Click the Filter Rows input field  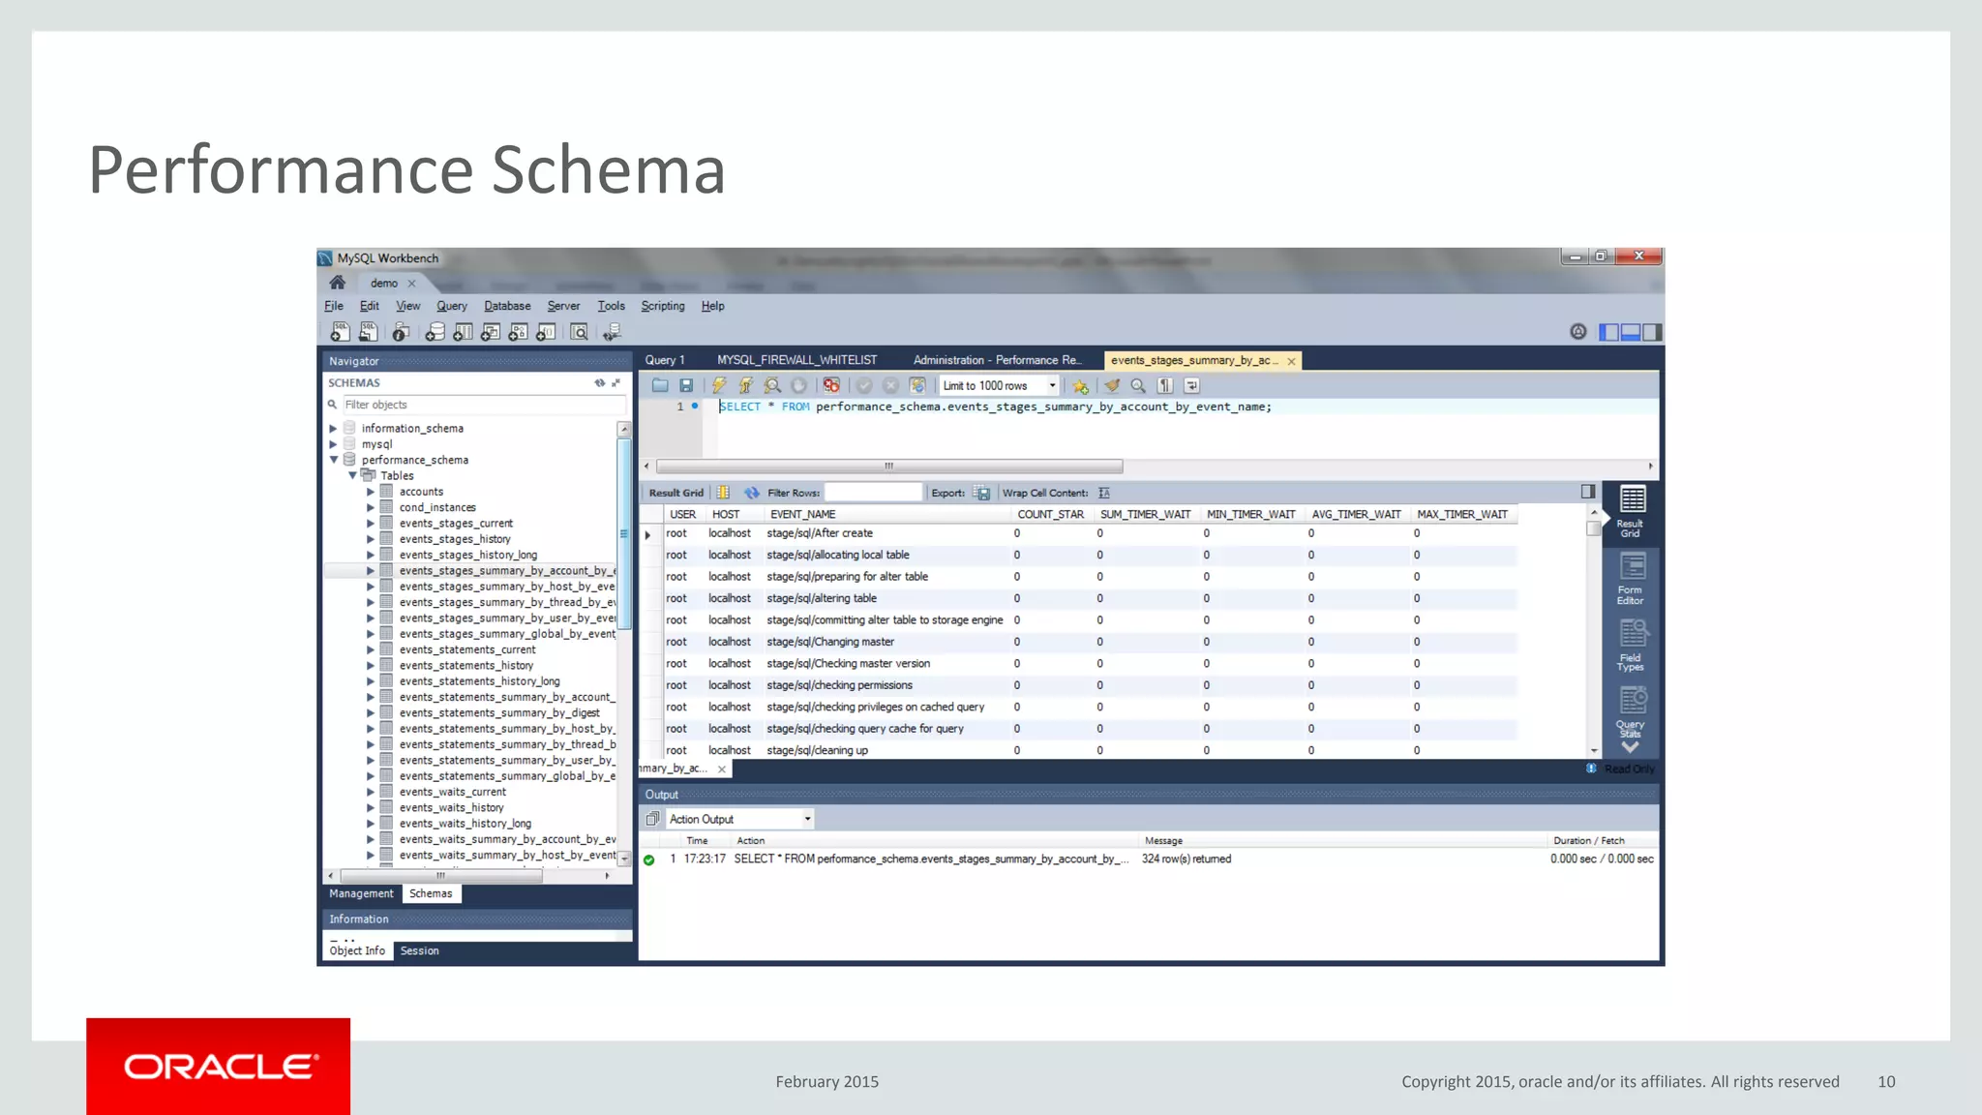[x=873, y=493]
